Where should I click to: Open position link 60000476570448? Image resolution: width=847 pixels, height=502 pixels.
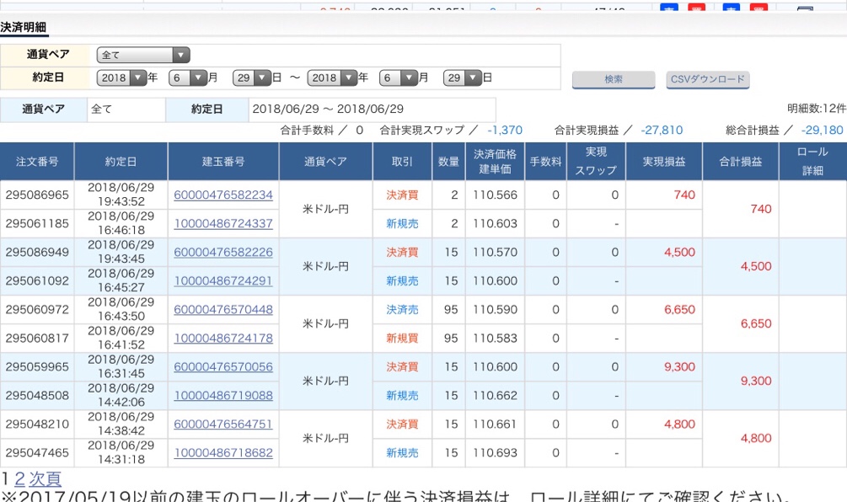pos(223,309)
